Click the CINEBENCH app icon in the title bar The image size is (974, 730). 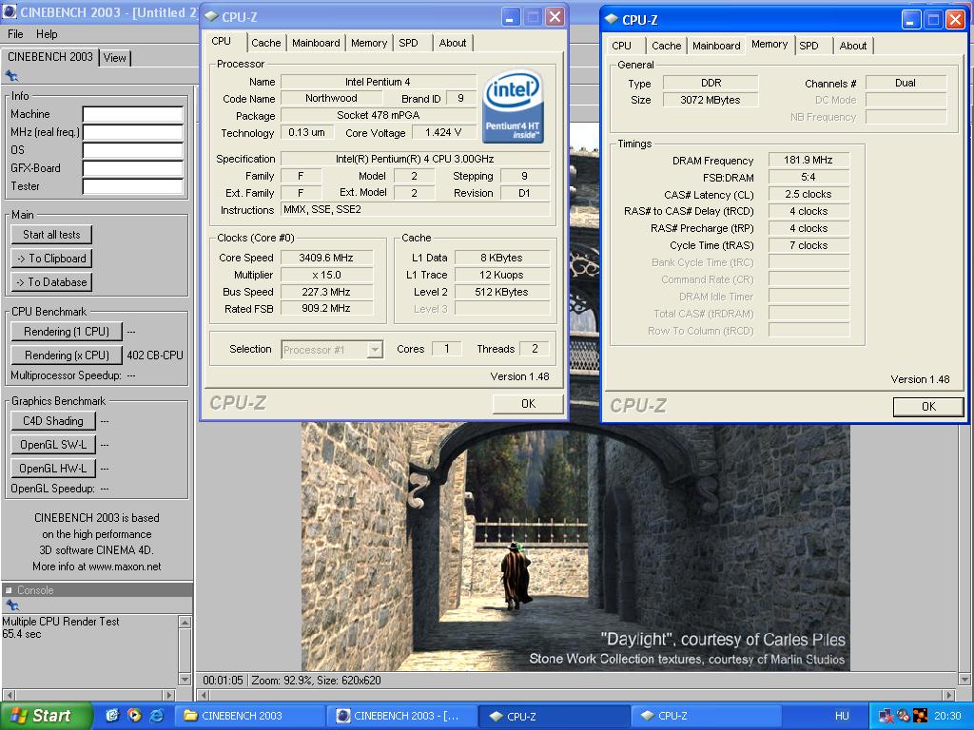(x=10, y=11)
